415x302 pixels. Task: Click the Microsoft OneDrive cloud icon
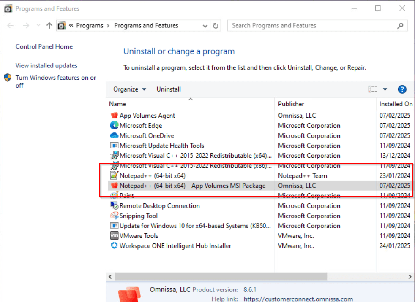tap(114, 136)
